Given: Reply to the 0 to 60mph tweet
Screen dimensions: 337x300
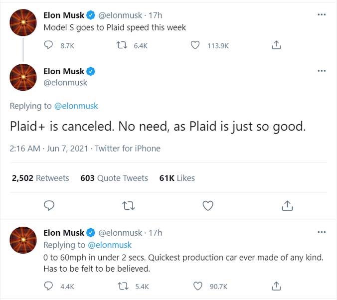Looking at the screenshot, I should (49, 286).
